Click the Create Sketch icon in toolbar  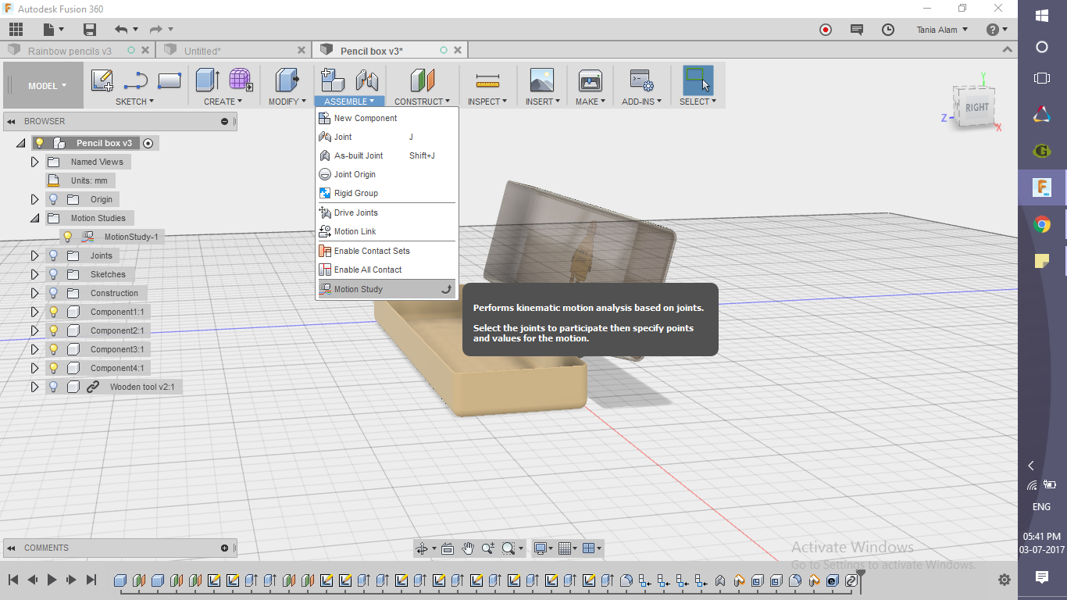(x=102, y=80)
